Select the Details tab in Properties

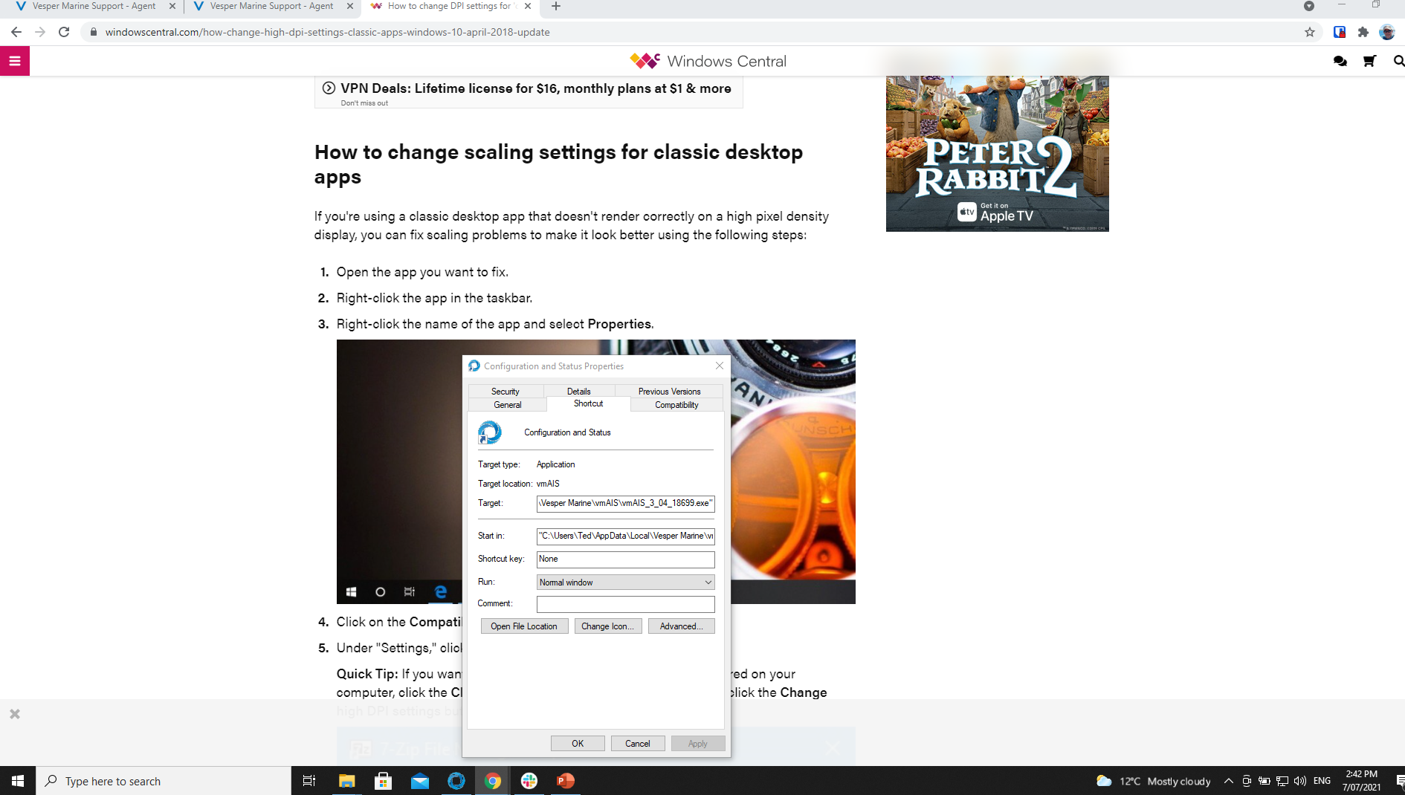579,392
